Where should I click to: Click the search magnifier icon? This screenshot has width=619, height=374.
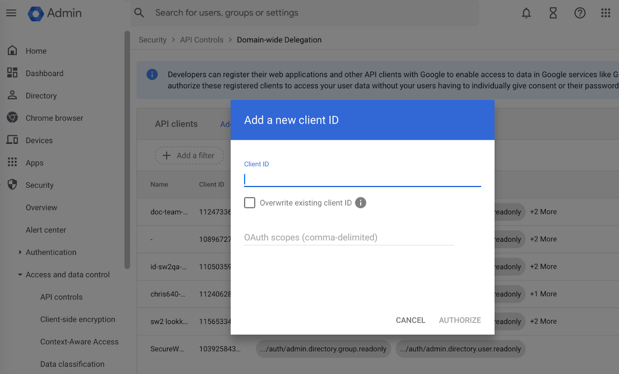[139, 13]
